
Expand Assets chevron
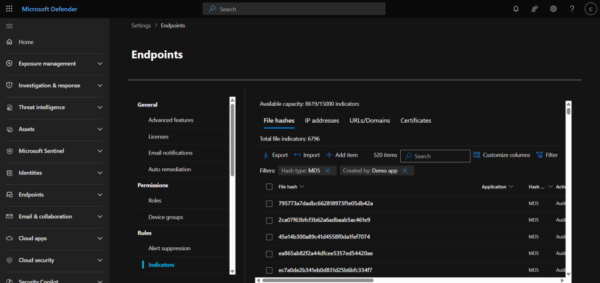point(100,129)
